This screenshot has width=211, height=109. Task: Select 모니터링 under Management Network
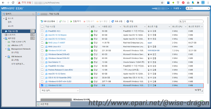coord(15,53)
